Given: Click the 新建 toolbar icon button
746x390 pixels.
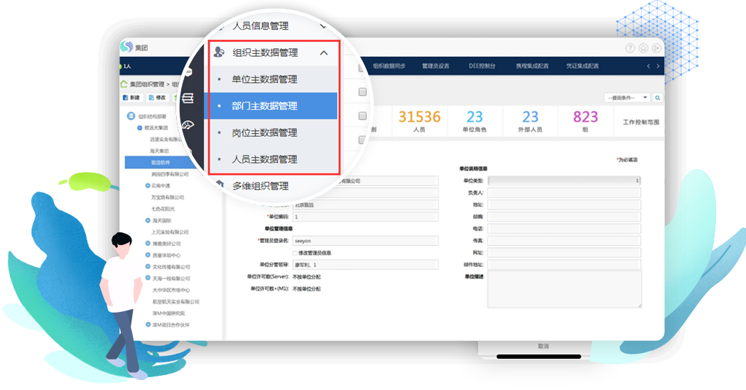Looking at the screenshot, I should click(x=131, y=97).
